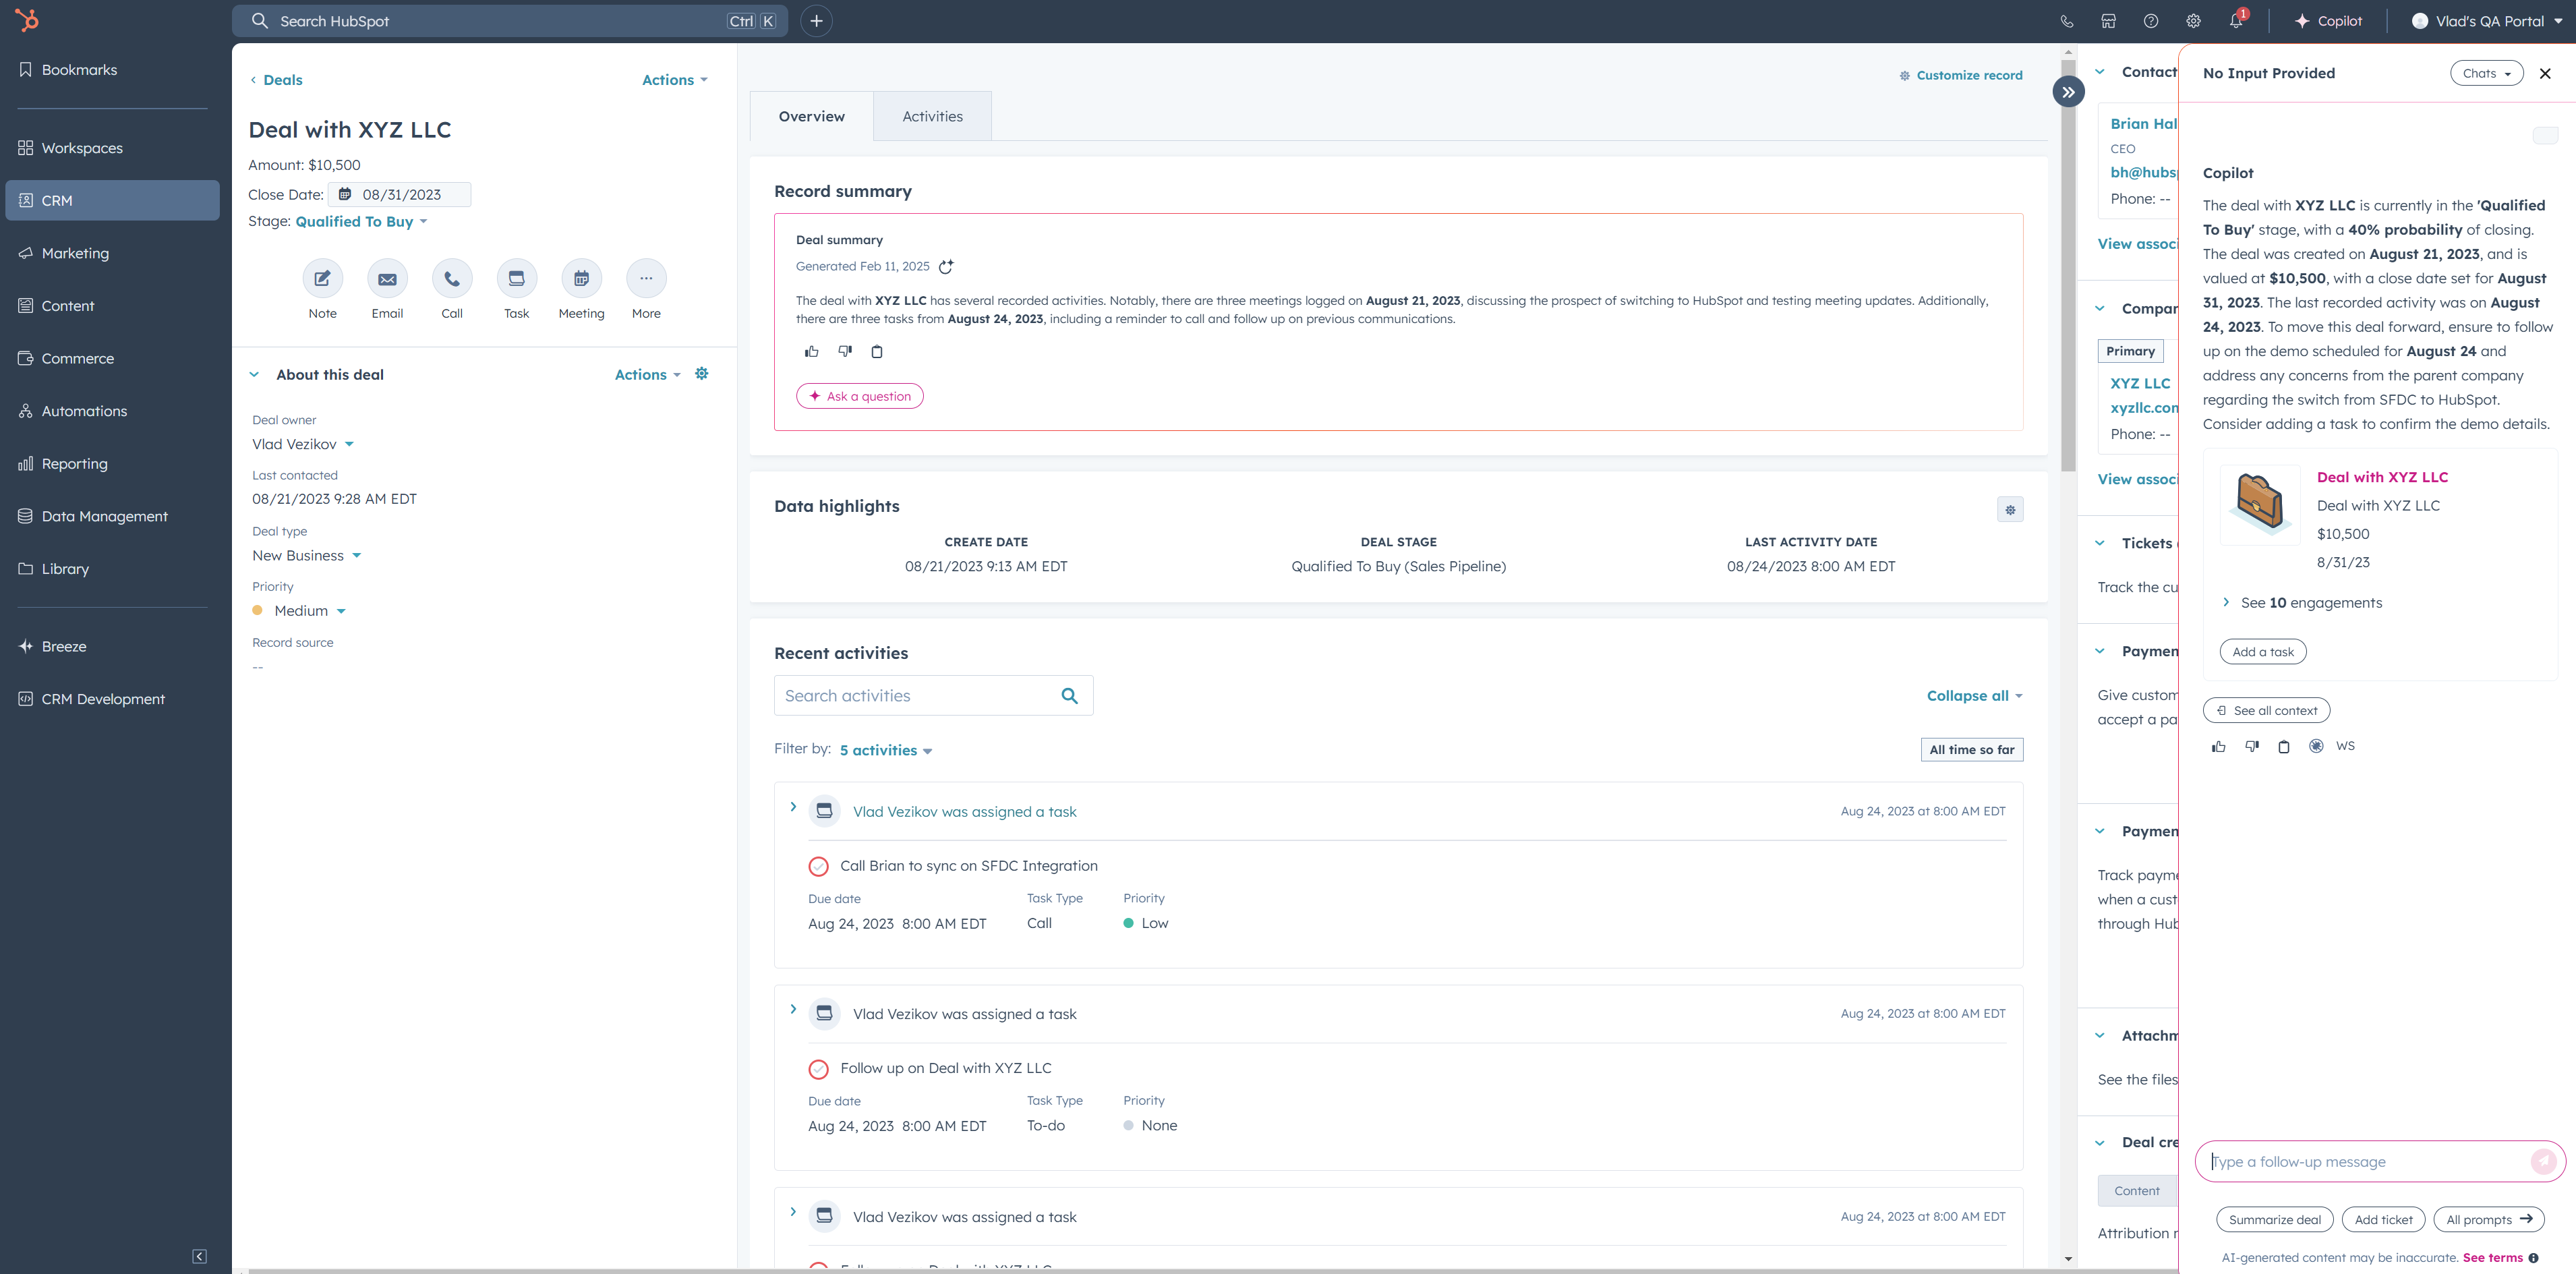Open Workspaces in the sidebar
The height and width of the screenshot is (1274, 2576).
tap(112, 148)
